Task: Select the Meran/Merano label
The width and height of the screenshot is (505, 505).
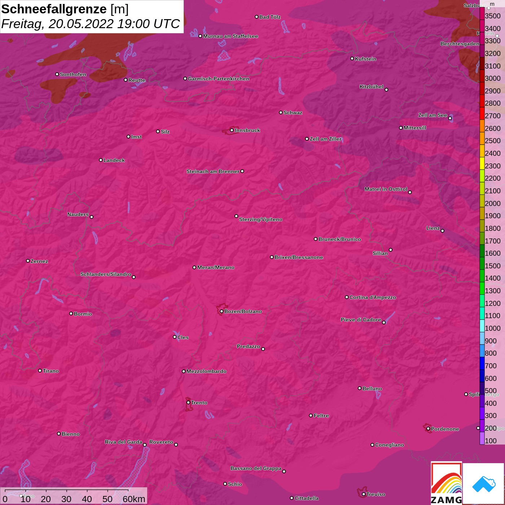Action: point(216,267)
